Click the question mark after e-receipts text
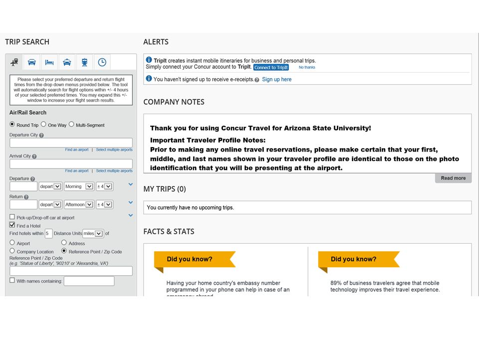This screenshot has height=359, width=479. click(257, 80)
